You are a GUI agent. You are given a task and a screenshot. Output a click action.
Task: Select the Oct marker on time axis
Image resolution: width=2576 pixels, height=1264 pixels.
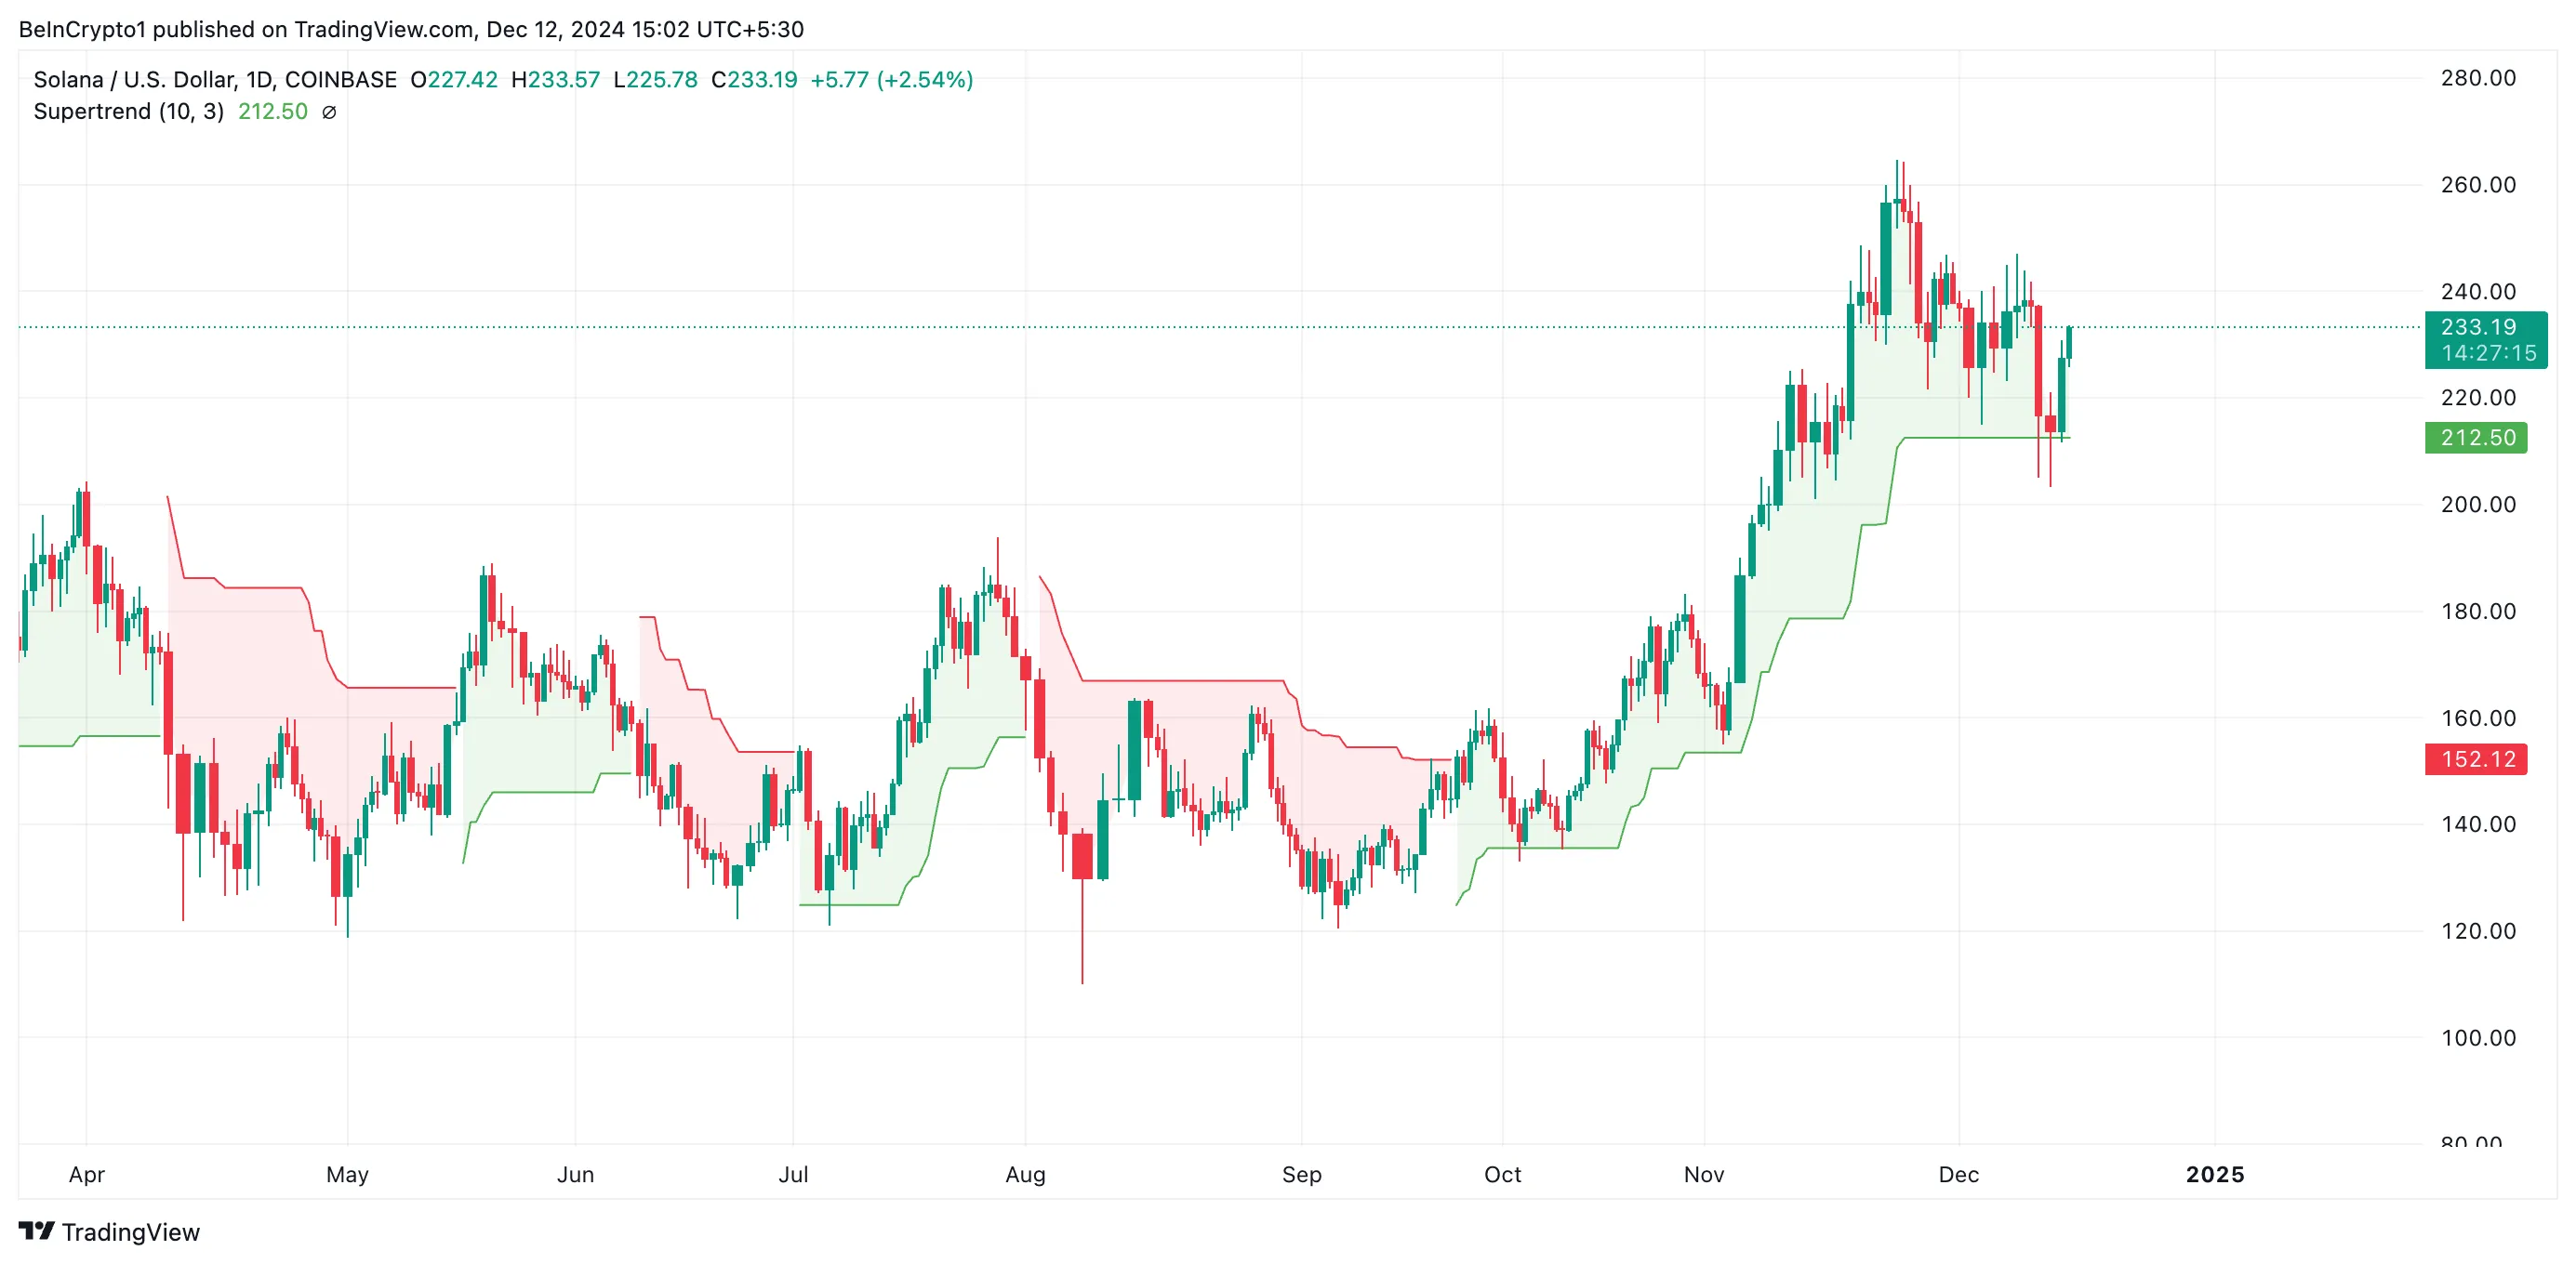pyautogui.click(x=1502, y=1174)
